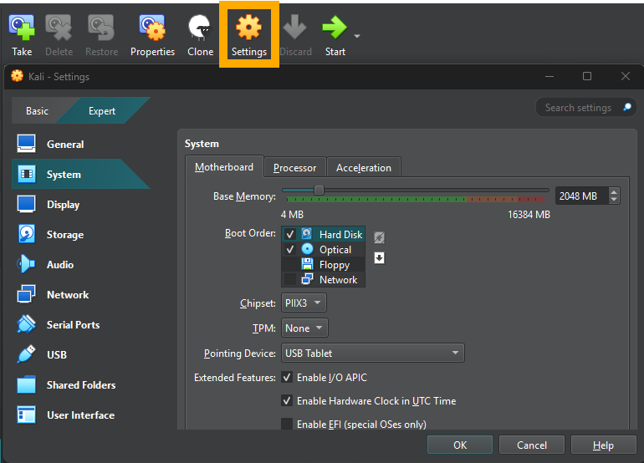Screen dimensions: 644x463
Task: Click the Help button
Action: pyautogui.click(x=603, y=445)
